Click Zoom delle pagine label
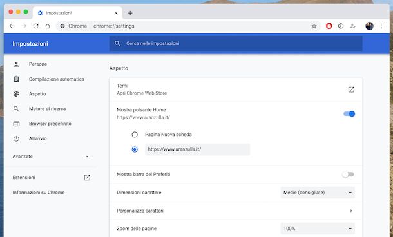The height and width of the screenshot is (237, 393). pyautogui.click(x=137, y=229)
